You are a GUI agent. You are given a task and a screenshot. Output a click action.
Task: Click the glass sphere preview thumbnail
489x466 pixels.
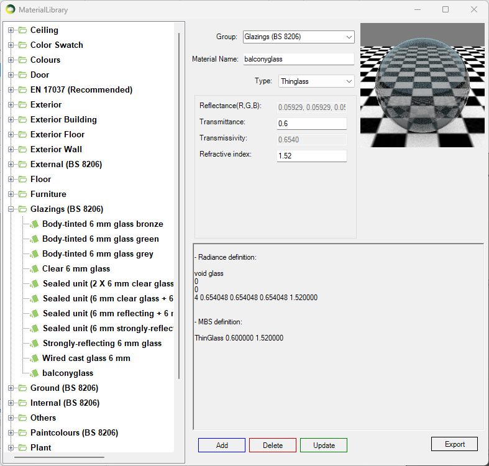click(422, 85)
